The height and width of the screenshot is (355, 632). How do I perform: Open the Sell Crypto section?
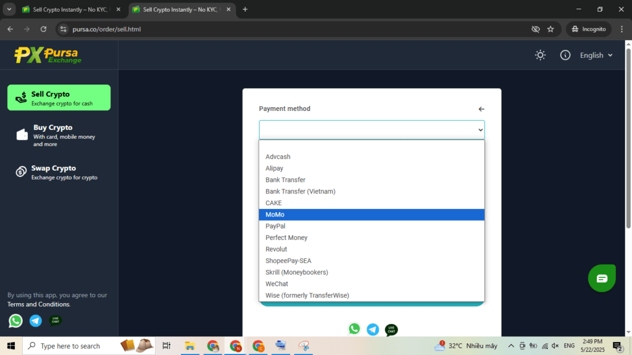point(59,97)
